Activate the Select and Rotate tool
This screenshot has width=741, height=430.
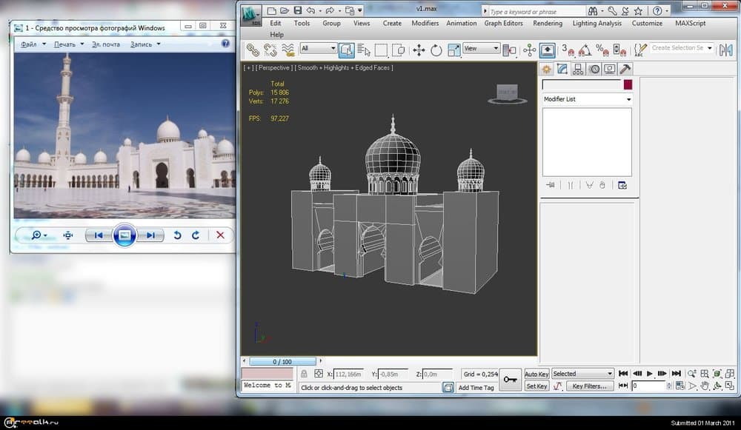(x=436, y=50)
